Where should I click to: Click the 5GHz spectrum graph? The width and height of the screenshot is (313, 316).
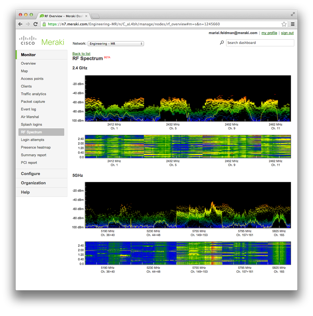[x=188, y=205]
